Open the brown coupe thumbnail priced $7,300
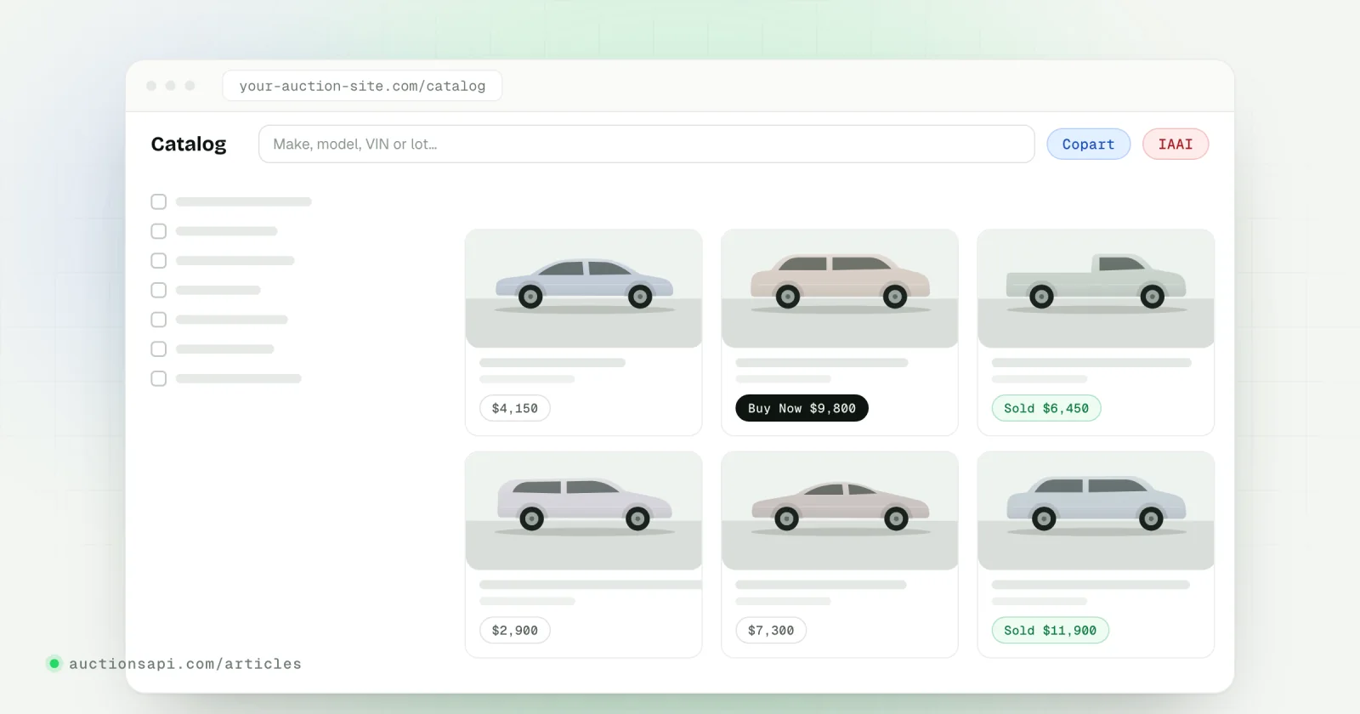 click(840, 511)
